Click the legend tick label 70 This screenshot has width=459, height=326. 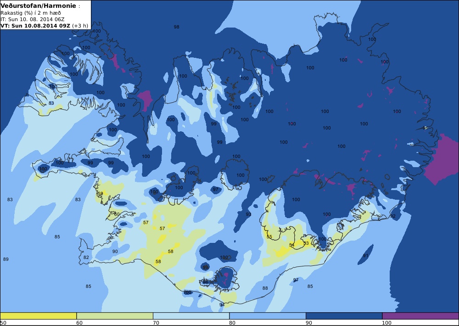coord(156,323)
